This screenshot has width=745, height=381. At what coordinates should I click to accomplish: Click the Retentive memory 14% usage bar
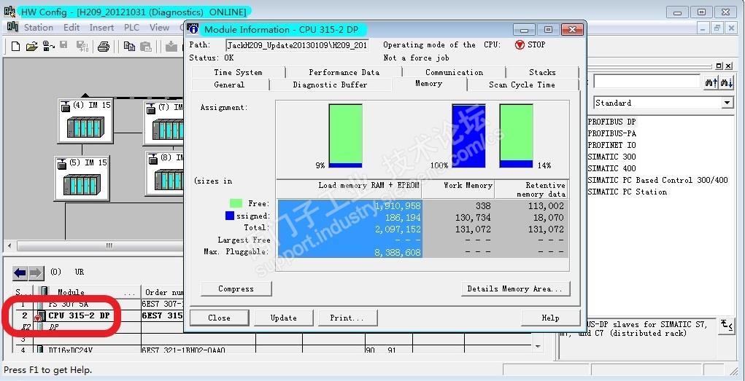(x=516, y=135)
